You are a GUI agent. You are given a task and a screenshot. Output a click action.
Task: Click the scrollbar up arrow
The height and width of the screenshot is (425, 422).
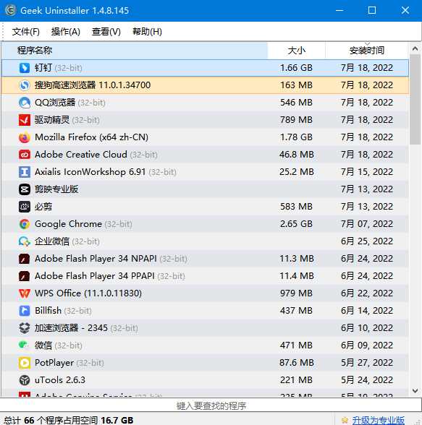pos(415,49)
